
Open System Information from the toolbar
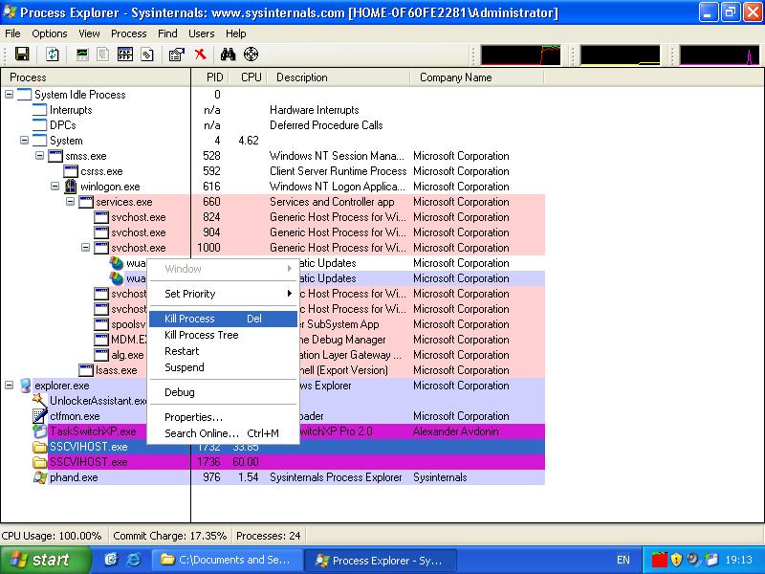[x=82, y=55]
